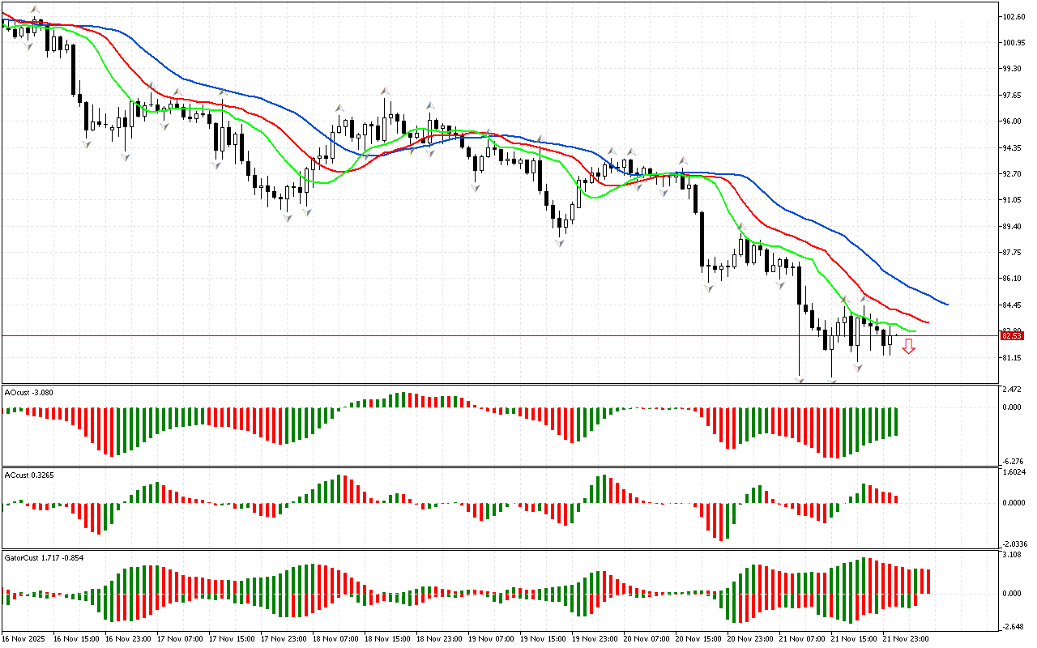Viewport: 1037px width, 648px height.
Task: Click the 1.6024 value on AC scale
Action: [1014, 471]
